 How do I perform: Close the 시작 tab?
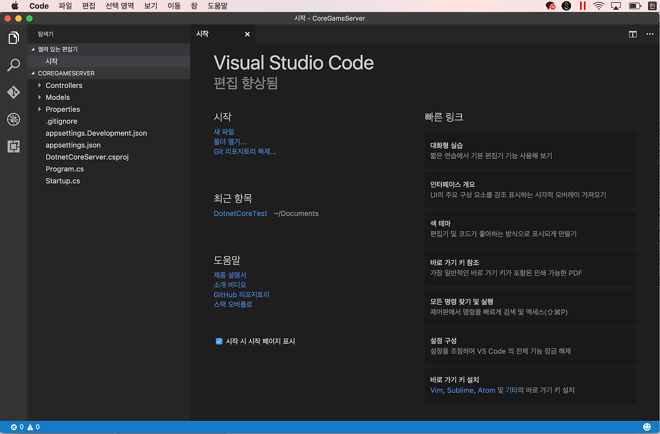[247, 34]
